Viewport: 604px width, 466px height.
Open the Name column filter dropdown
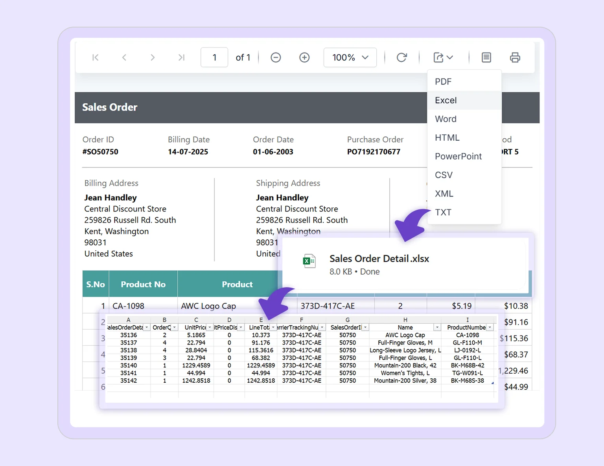pyautogui.click(x=437, y=327)
